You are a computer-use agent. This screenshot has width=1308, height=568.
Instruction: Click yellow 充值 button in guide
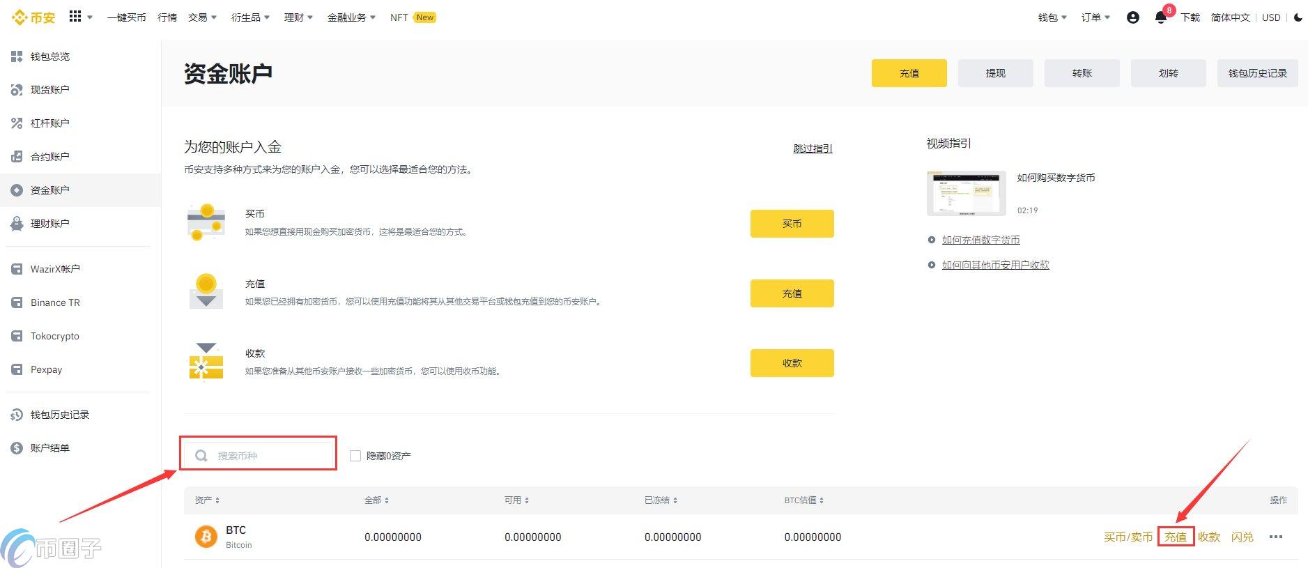click(x=792, y=293)
